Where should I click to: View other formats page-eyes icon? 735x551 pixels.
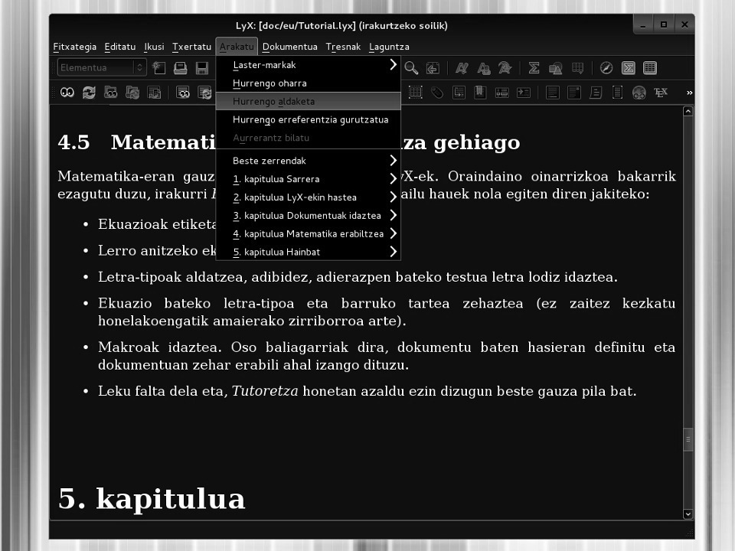point(183,93)
